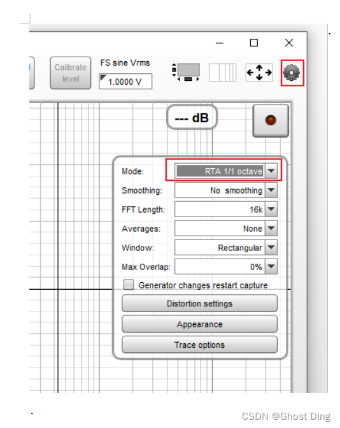The image size is (340, 428).
Task: Toggle the bars display icon
Action: pyautogui.click(x=222, y=73)
